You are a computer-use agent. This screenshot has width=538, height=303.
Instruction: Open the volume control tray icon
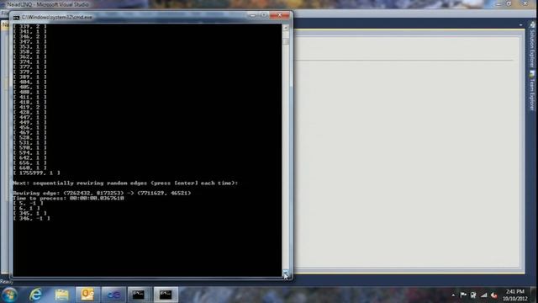pyautogui.click(x=494, y=295)
